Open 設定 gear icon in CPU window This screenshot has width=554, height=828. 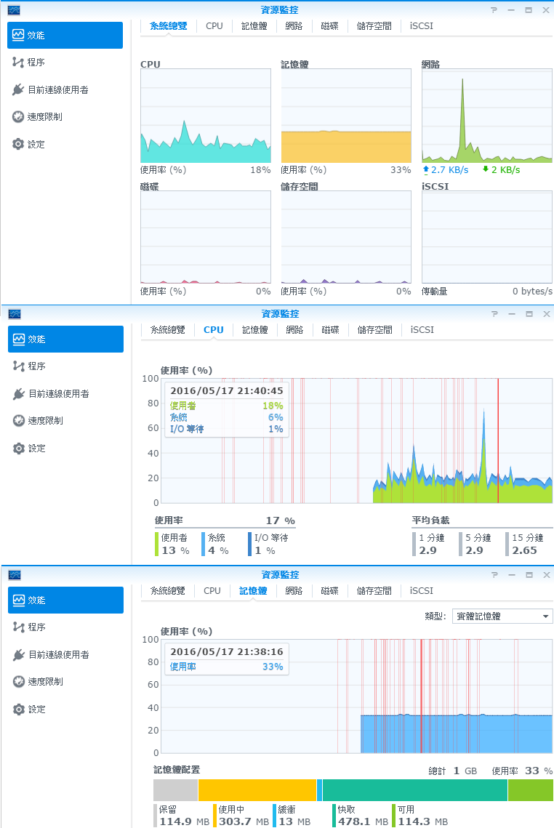[x=19, y=449]
